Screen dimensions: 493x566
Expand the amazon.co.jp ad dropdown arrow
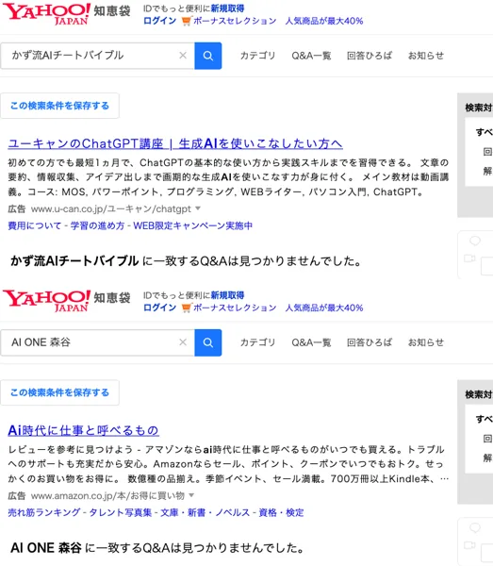tap(191, 495)
